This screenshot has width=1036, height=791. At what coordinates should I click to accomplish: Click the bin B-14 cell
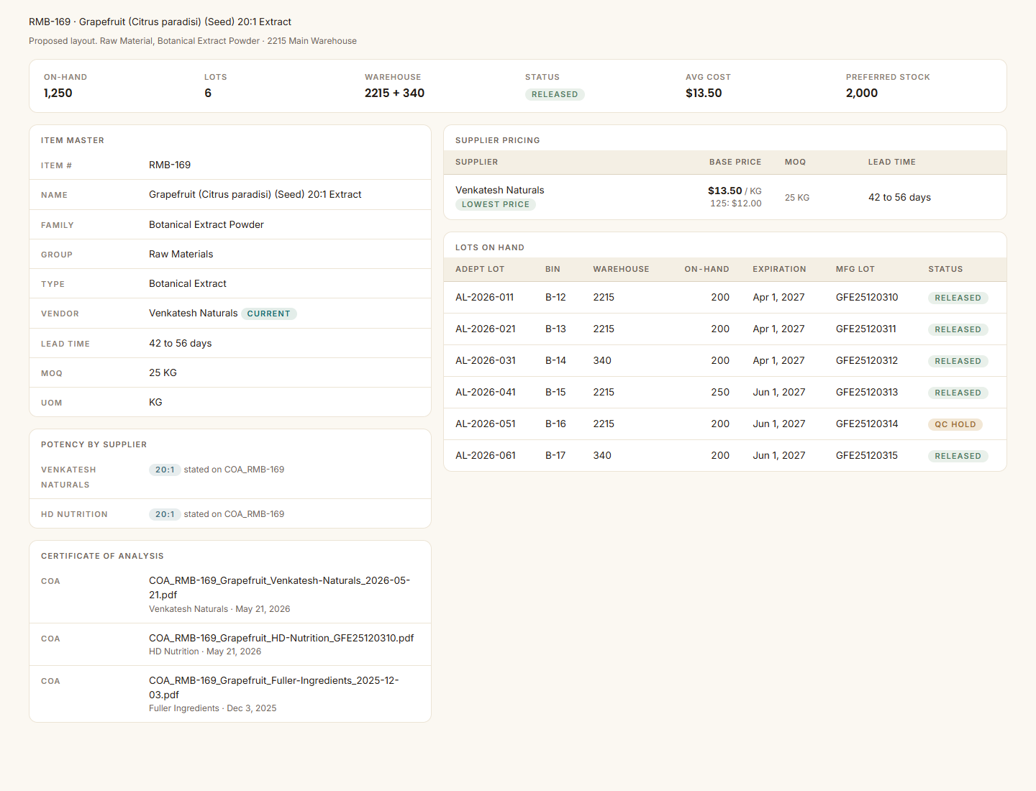click(555, 360)
